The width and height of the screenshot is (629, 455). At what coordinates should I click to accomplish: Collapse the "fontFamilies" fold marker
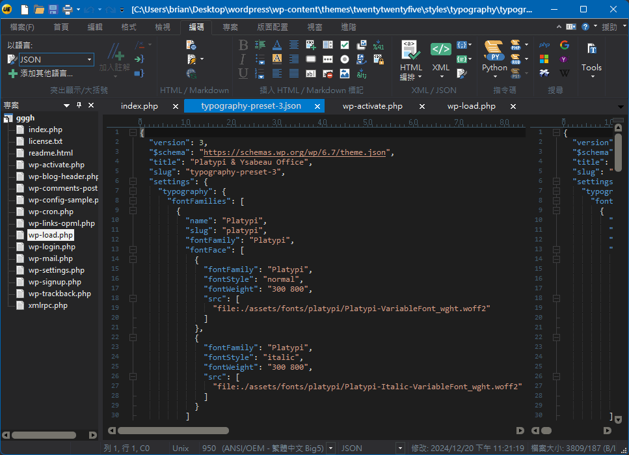(x=133, y=201)
